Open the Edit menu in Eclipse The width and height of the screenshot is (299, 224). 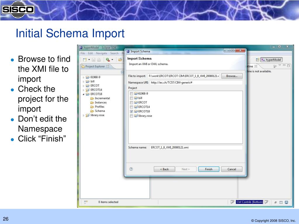pyautogui.click(x=91, y=53)
